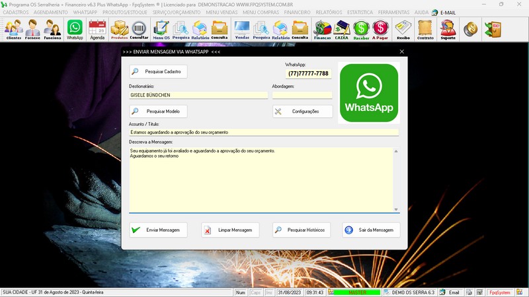The width and height of the screenshot is (529, 297).
Task: Open the Vendas monitor icon
Action: (x=242, y=30)
